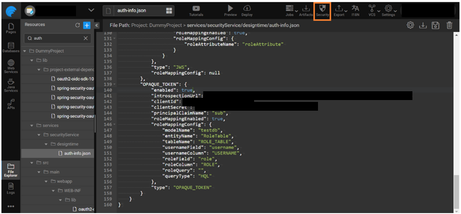Viewport: 461px width, 214px height.
Task: Save file using floppy disk icon
Action: point(436,25)
